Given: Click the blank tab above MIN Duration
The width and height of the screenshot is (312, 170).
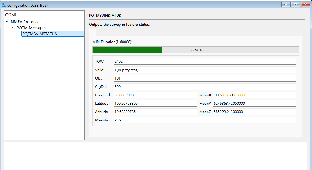Looking at the screenshot, I should (92, 32).
